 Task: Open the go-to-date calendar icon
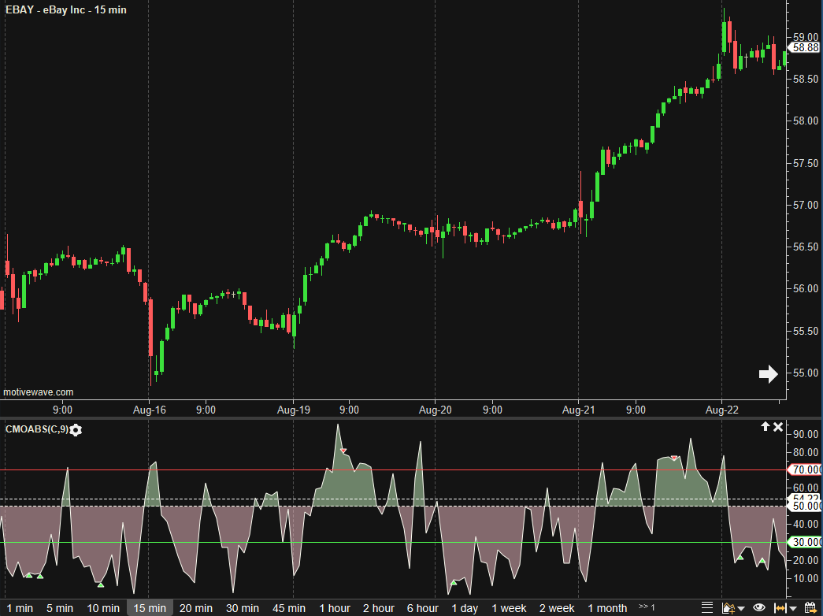click(x=810, y=607)
